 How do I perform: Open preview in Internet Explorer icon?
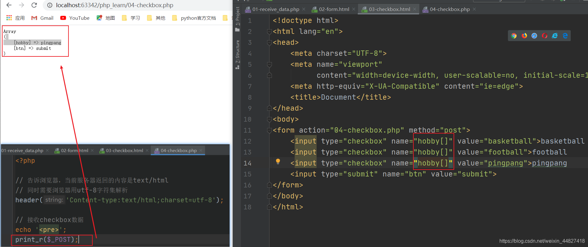coord(555,36)
